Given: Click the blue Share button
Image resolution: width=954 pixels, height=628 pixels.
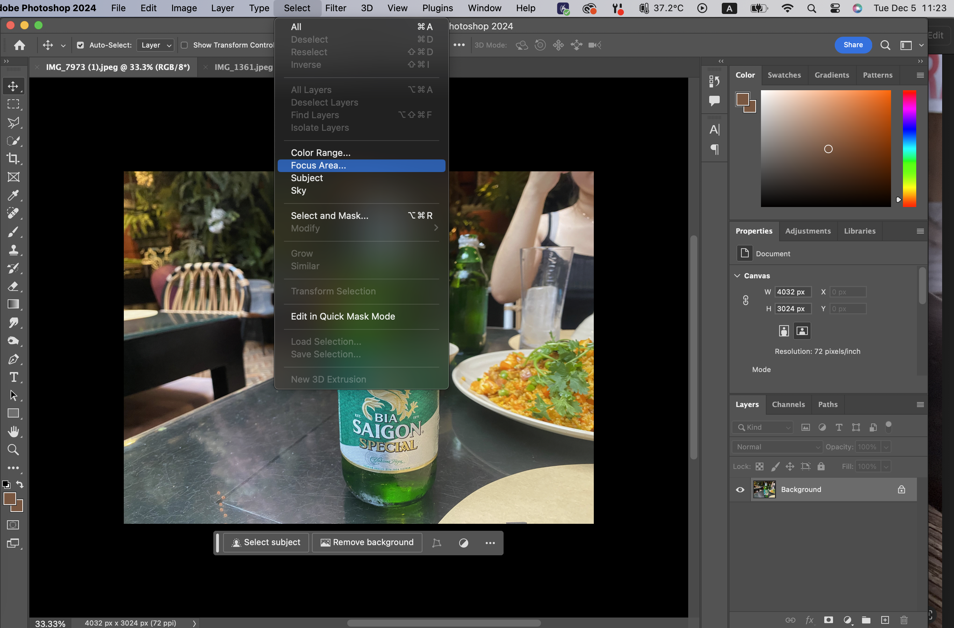Looking at the screenshot, I should (853, 45).
